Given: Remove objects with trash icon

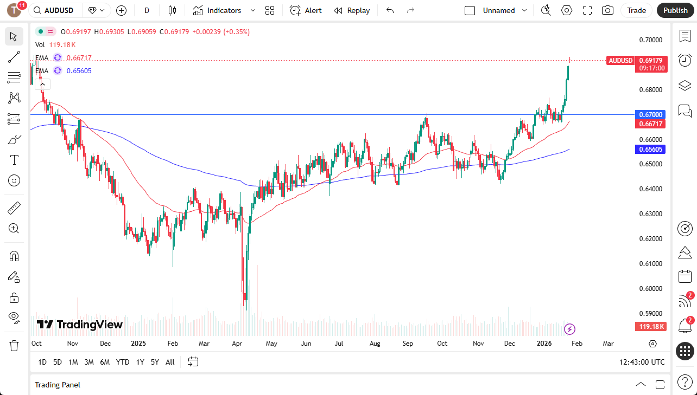Looking at the screenshot, I should click(14, 345).
